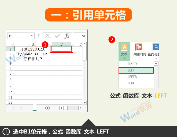
Task: Click the function list scroll up arrow
Action: point(156,63)
